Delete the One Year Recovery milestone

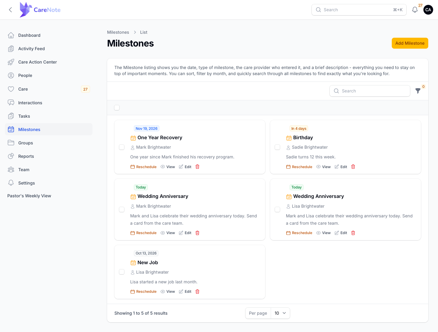click(x=197, y=167)
